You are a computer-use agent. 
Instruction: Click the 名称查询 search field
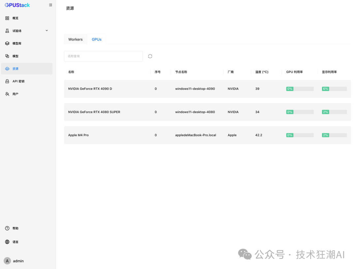pyautogui.click(x=103, y=56)
